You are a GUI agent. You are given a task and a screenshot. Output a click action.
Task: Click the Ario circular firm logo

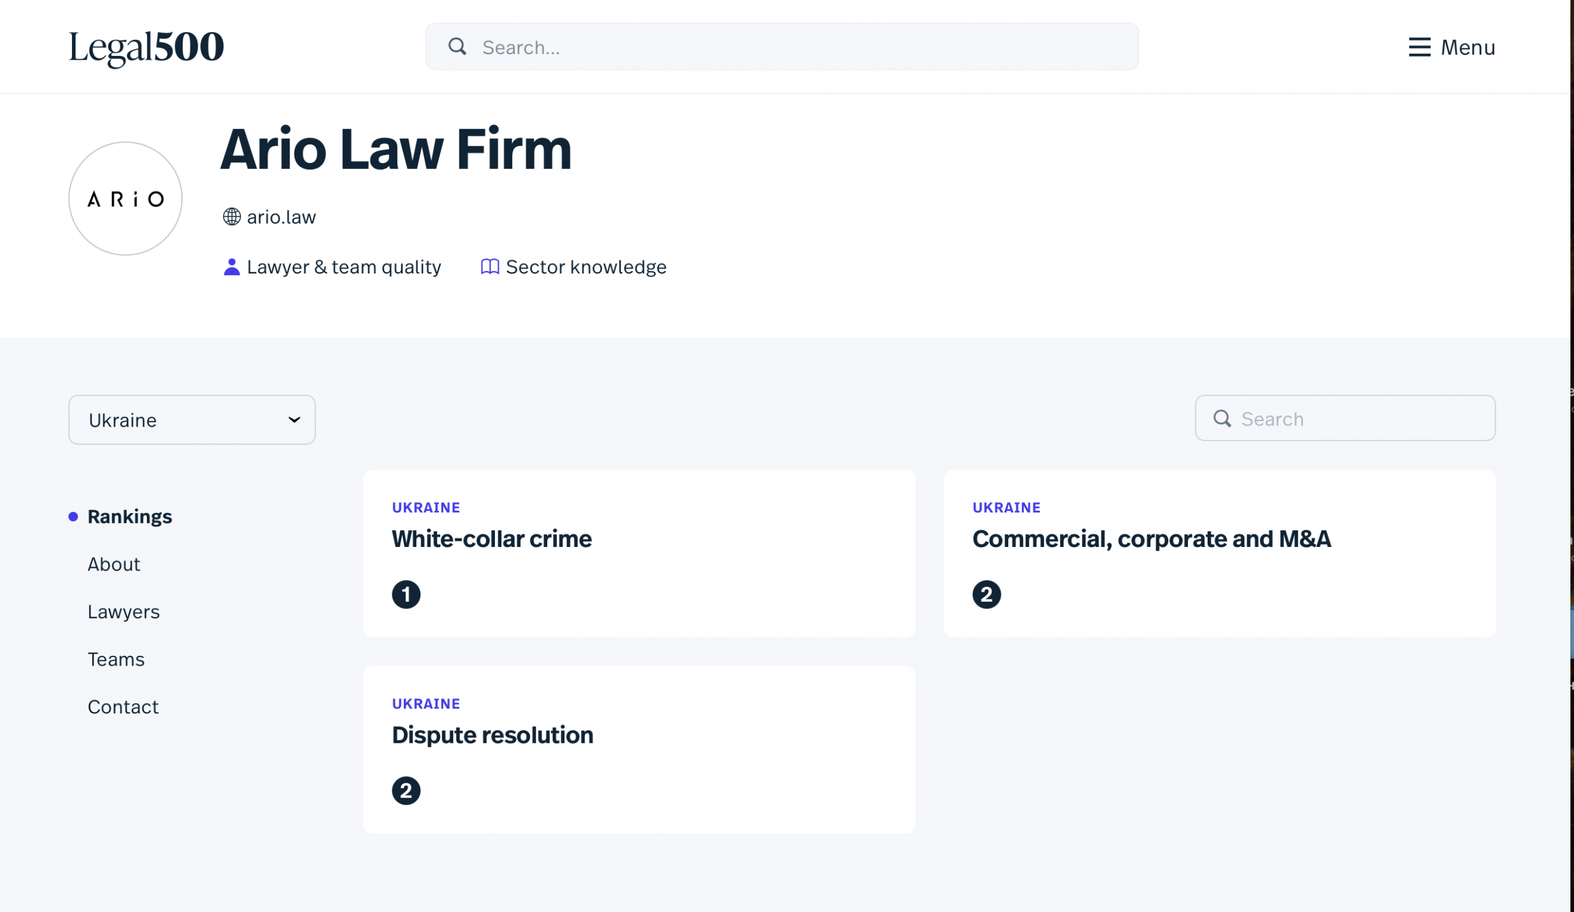coord(125,199)
